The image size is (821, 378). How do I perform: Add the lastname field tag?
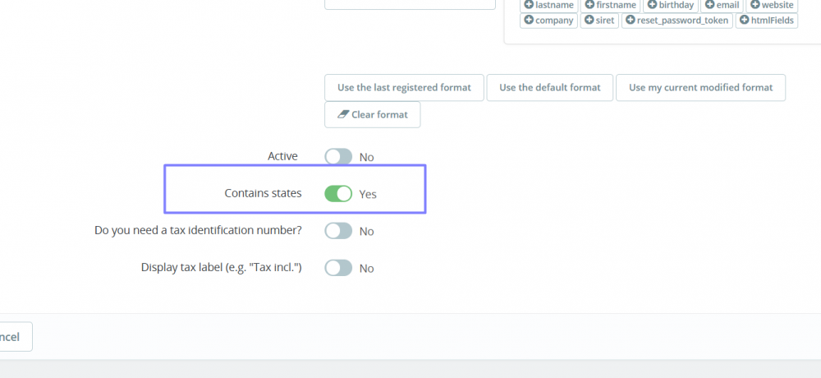[549, 5]
